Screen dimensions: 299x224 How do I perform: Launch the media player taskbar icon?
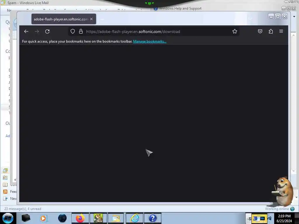[x=44, y=218]
